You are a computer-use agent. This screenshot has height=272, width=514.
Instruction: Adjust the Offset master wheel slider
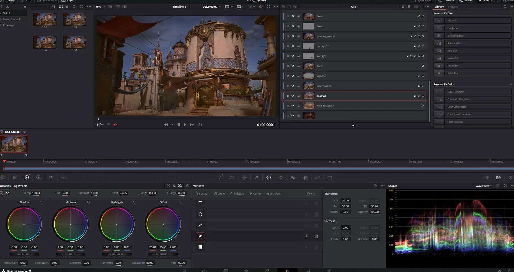[x=163, y=254]
